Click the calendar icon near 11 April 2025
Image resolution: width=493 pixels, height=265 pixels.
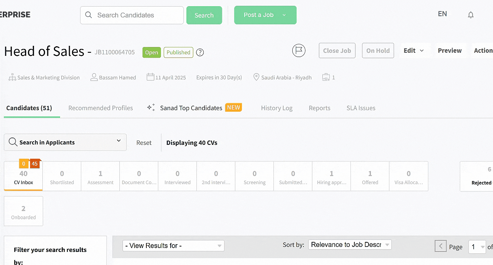pos(150,77)
